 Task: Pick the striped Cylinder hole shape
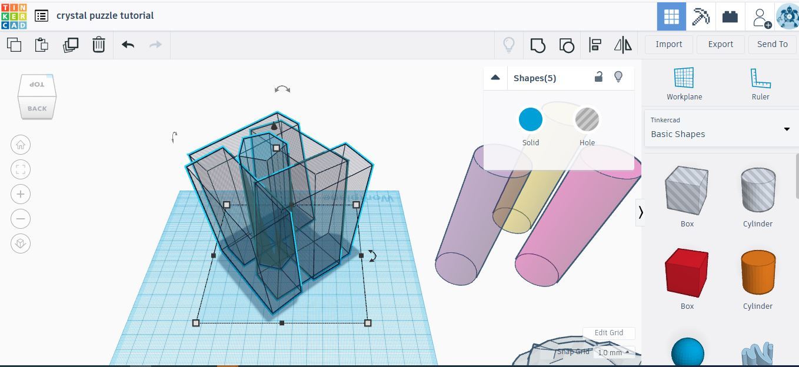click(758, 189)
